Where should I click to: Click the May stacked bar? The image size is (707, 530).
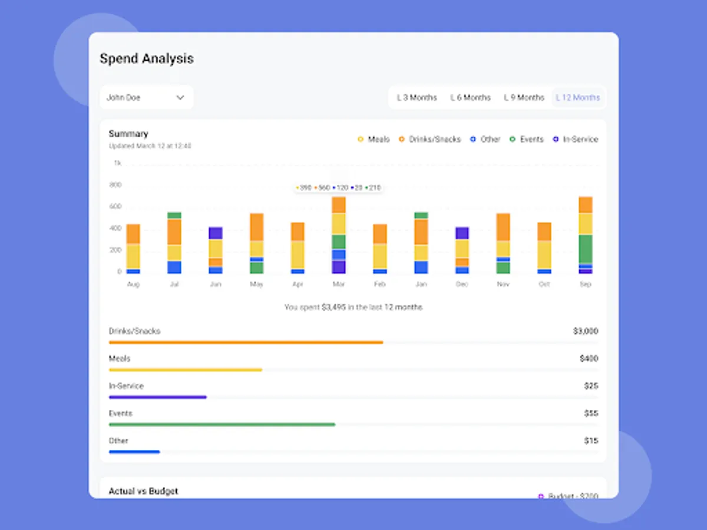(x=256, y=243)
